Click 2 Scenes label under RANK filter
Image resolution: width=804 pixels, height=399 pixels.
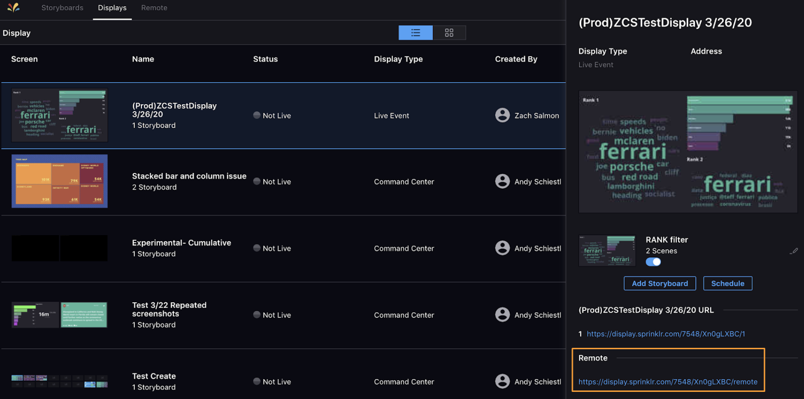coord(661,251)
